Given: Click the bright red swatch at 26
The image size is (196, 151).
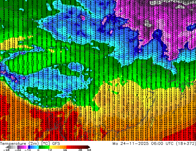Looking at the screenshot, I should 67,147.
